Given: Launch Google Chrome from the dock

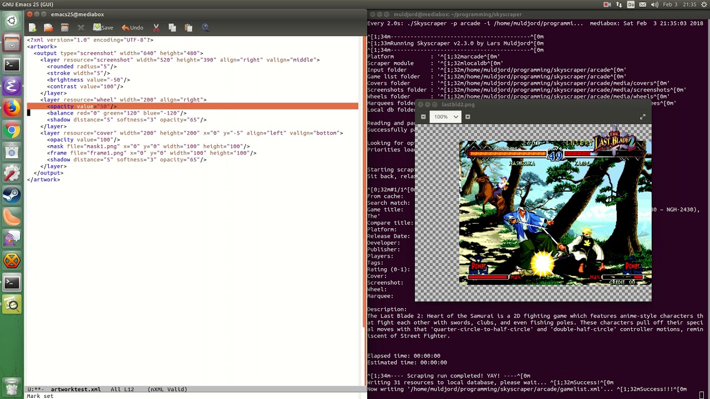Looking at the screenshot, I should (x=12, y=130).
